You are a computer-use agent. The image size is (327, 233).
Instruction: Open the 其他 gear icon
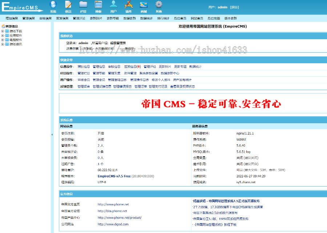pos(159,5)
